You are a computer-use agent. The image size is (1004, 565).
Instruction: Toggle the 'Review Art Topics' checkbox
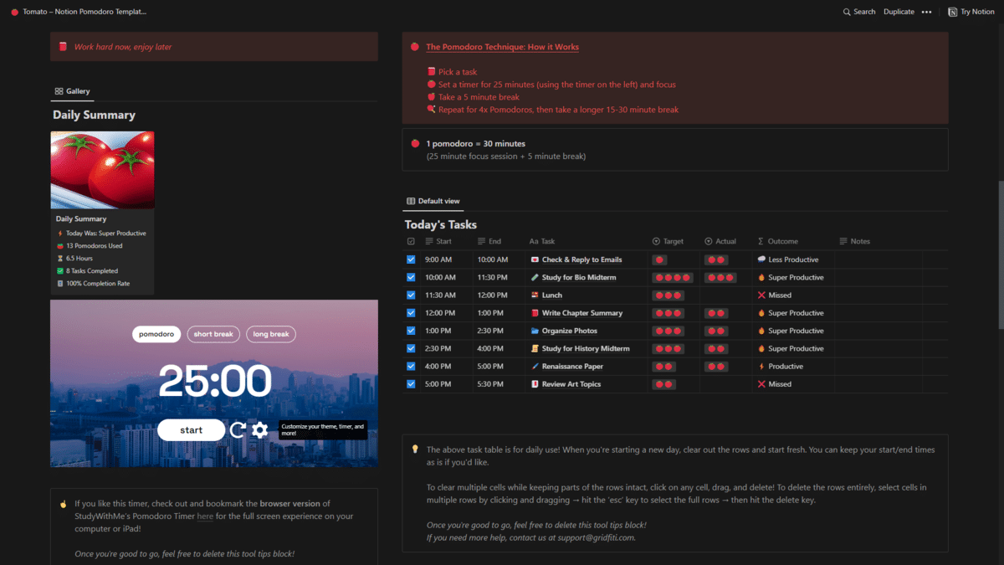[411, 384]
